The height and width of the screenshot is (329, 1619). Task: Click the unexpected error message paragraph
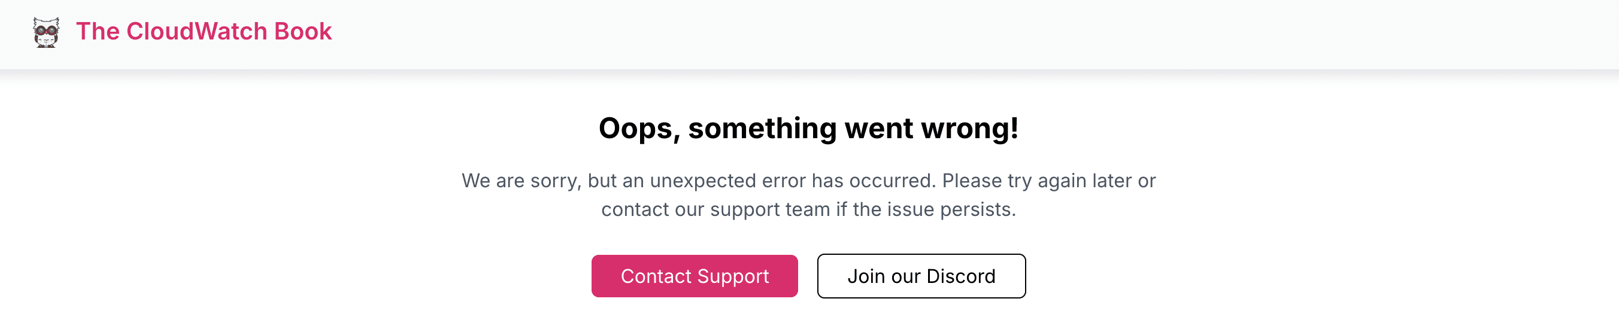[808, 194]
